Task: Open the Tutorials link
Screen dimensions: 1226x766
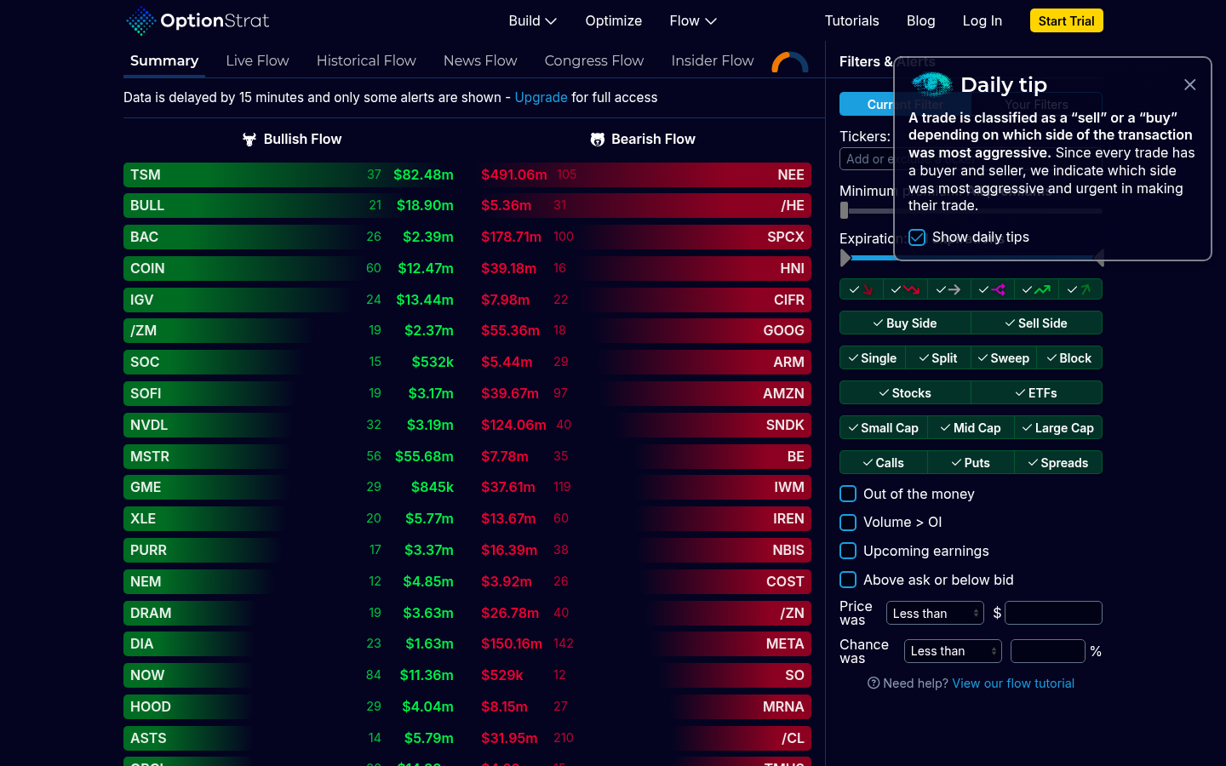Action: pyautogui.click(x=851, y=20)
